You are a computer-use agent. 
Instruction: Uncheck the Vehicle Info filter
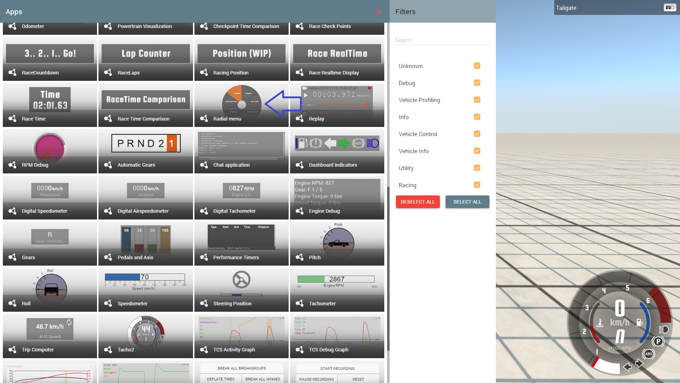(x=477, y=151)
